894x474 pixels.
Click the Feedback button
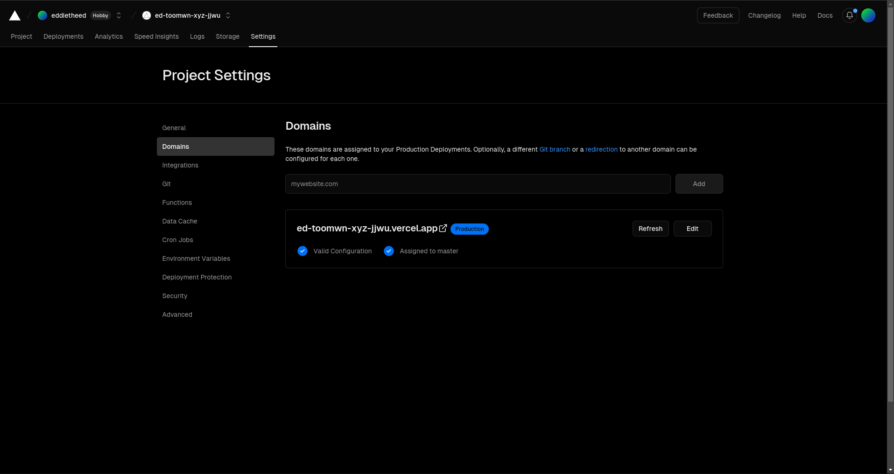click(x=718, y=15)
